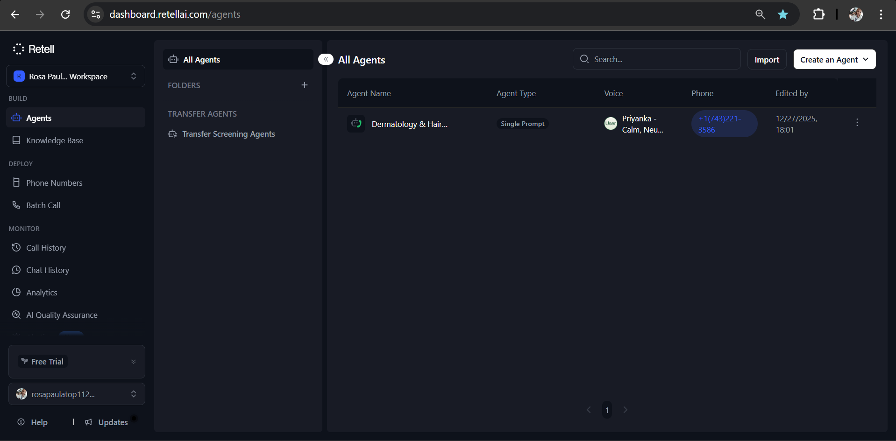Click the Import button
This screenshot has width=896, height=441.
tap(767, 59)
